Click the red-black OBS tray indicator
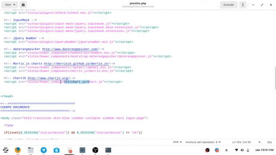 (x=207, y=150)
